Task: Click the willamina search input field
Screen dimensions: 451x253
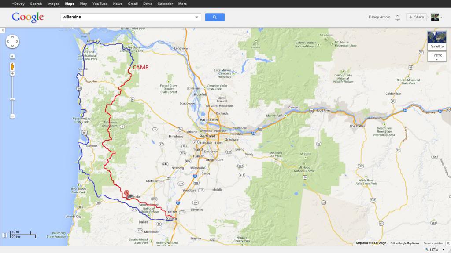Action: [x=127, y=17]
